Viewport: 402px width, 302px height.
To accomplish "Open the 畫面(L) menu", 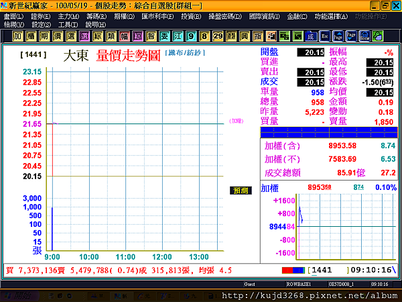I will tap(13, 17).
